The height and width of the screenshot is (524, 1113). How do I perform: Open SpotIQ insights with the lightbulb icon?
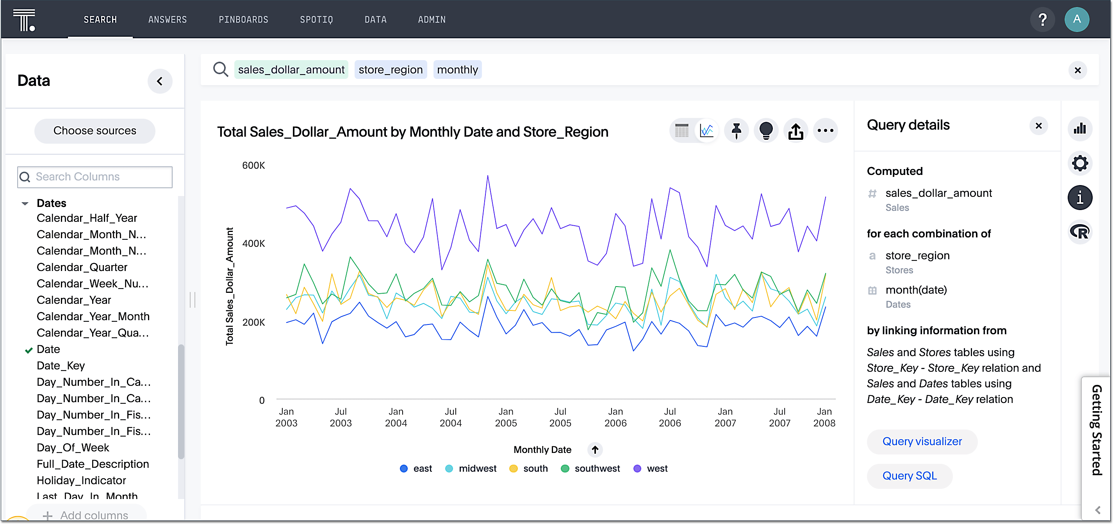pyautogui.click(x=766, y=130)
